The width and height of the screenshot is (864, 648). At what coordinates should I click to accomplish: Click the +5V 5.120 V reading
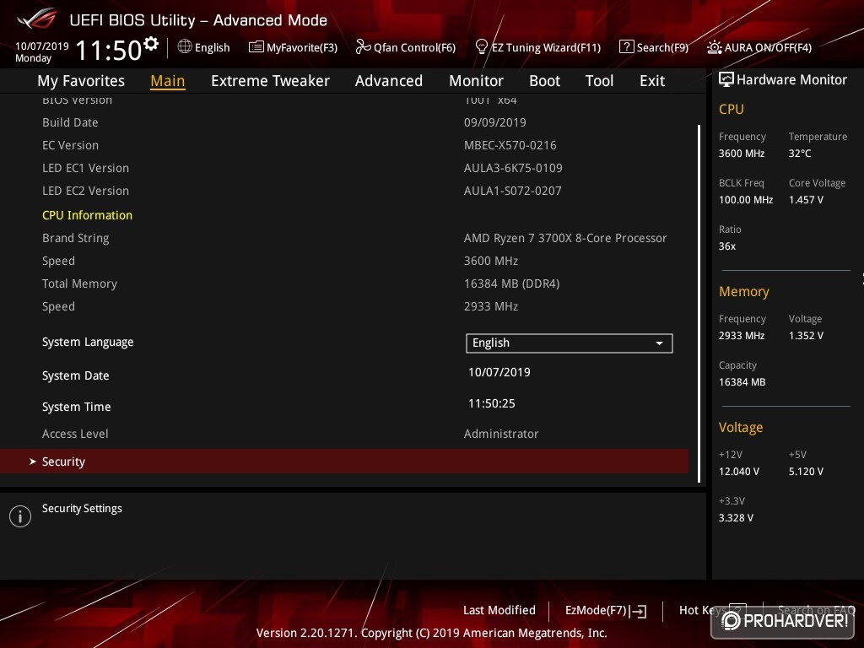[x=806, y=472]
